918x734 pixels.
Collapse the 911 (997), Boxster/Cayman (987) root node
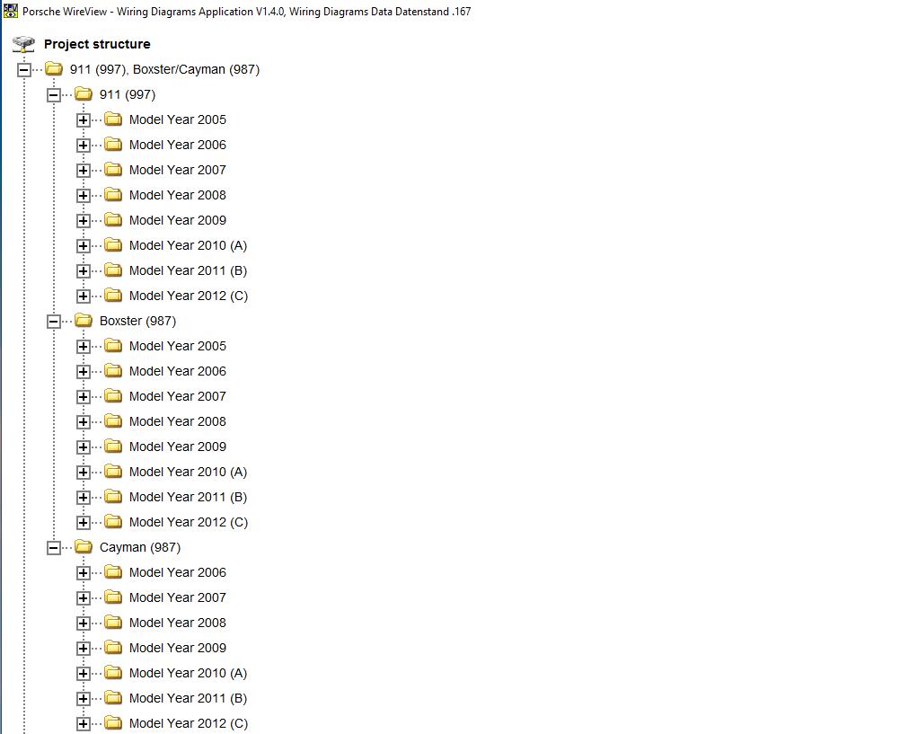[24, 70]
